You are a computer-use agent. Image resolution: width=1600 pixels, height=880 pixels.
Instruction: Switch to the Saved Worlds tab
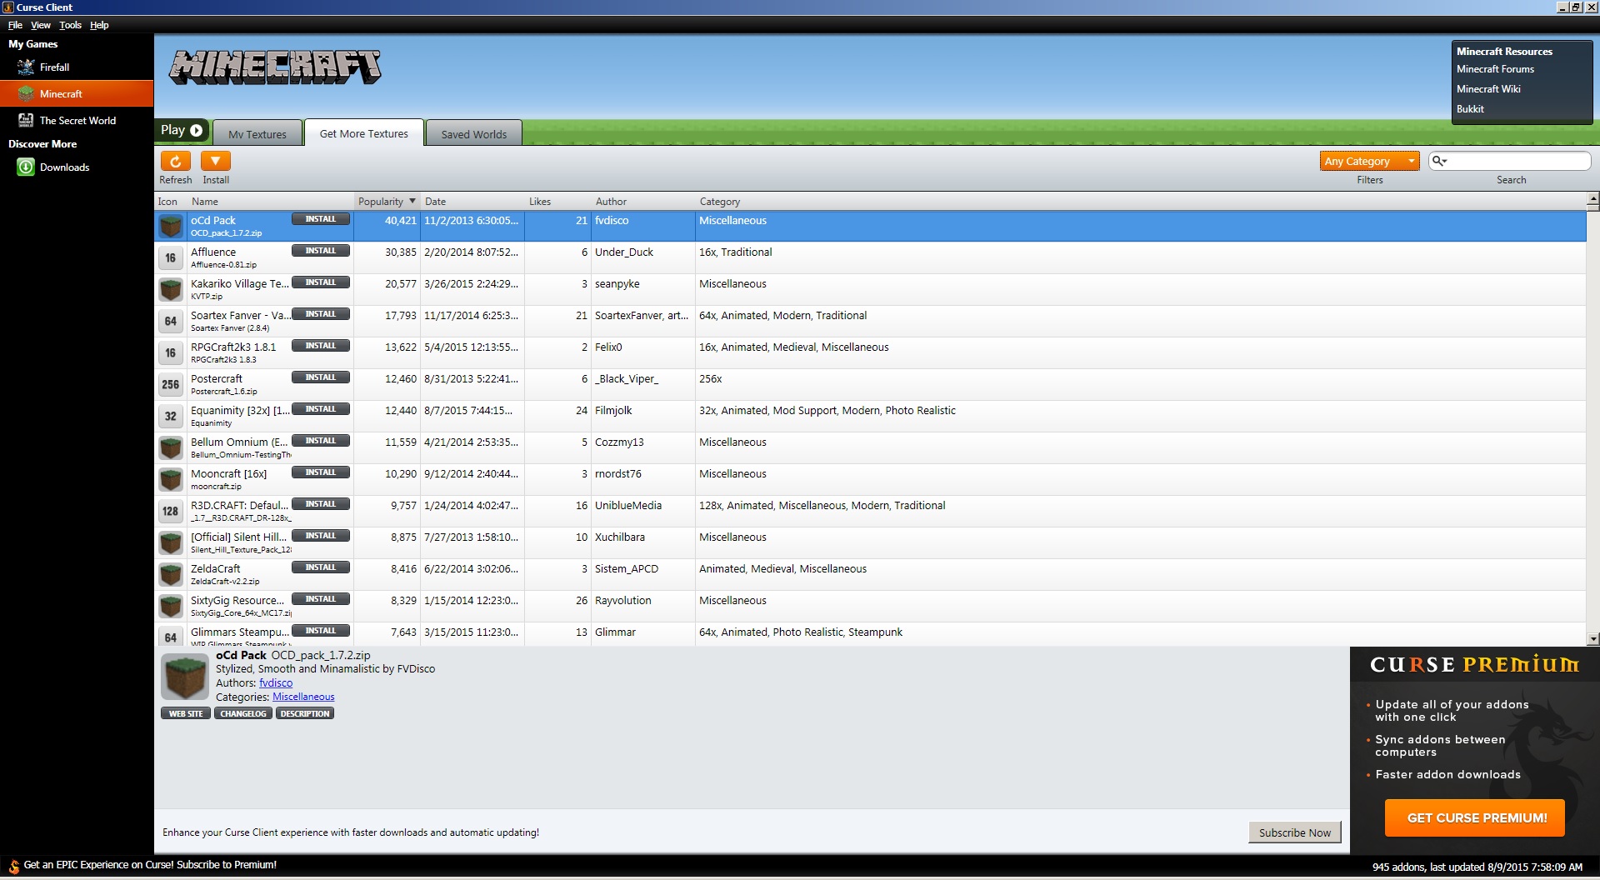click(x=473, y=134)
